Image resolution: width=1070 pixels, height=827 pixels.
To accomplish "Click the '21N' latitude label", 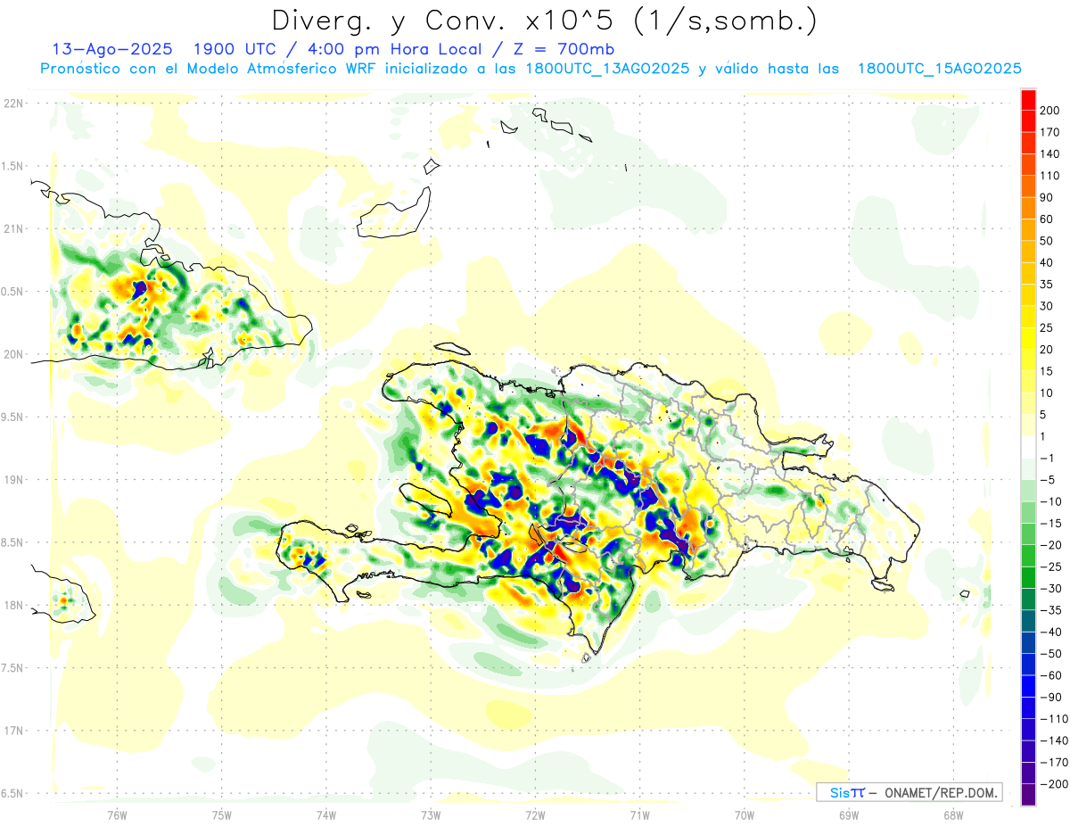I will (x=14, y=228).
